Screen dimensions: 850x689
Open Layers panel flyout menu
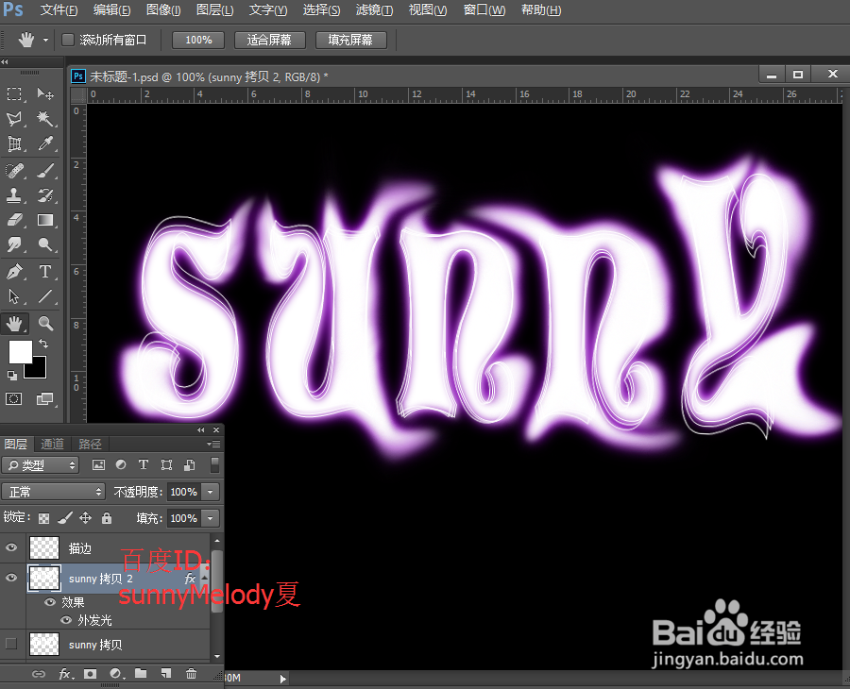[213, 445]
